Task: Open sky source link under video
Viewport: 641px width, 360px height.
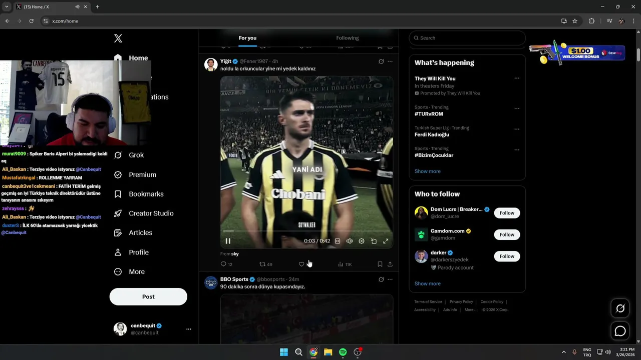Action: click(235, 254)
